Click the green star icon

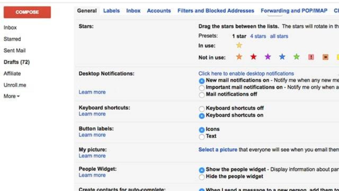pyautogui.click(x=296, y=57)
